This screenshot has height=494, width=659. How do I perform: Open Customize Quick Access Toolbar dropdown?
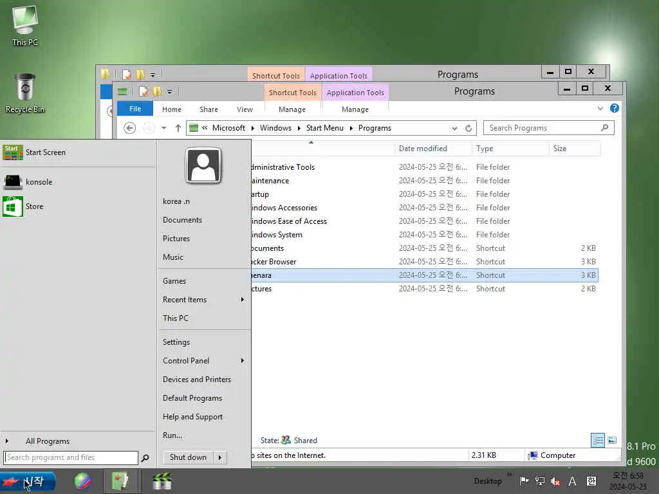click(169, 91)
